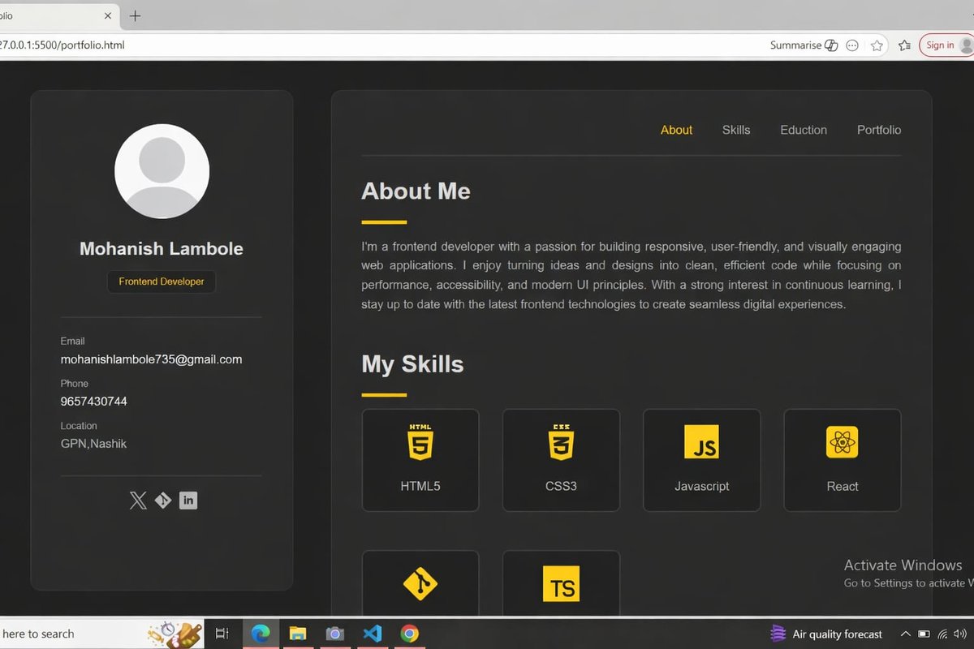Click the phone number 9657430744
The image size is (974, 649).
coord(93,402)
